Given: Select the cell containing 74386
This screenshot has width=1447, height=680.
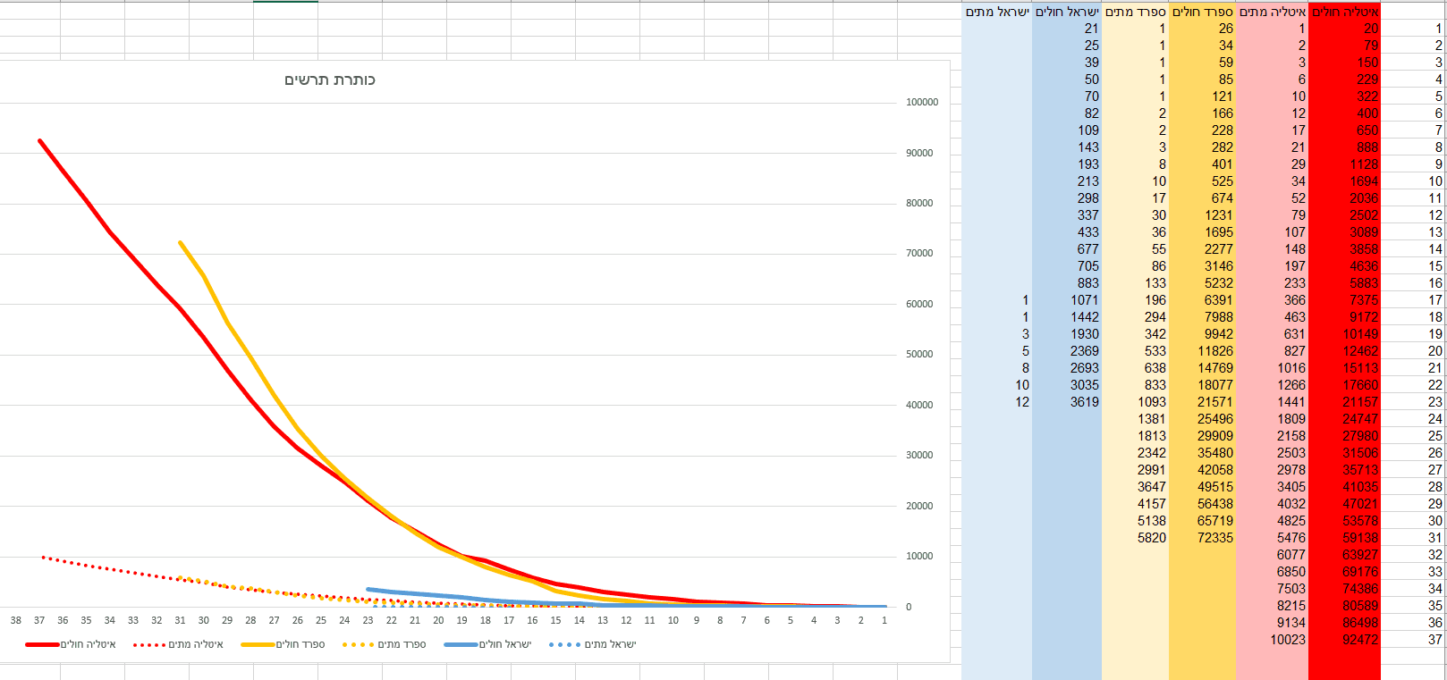Looking at the screenshot, I should [x=1344, y=589].
